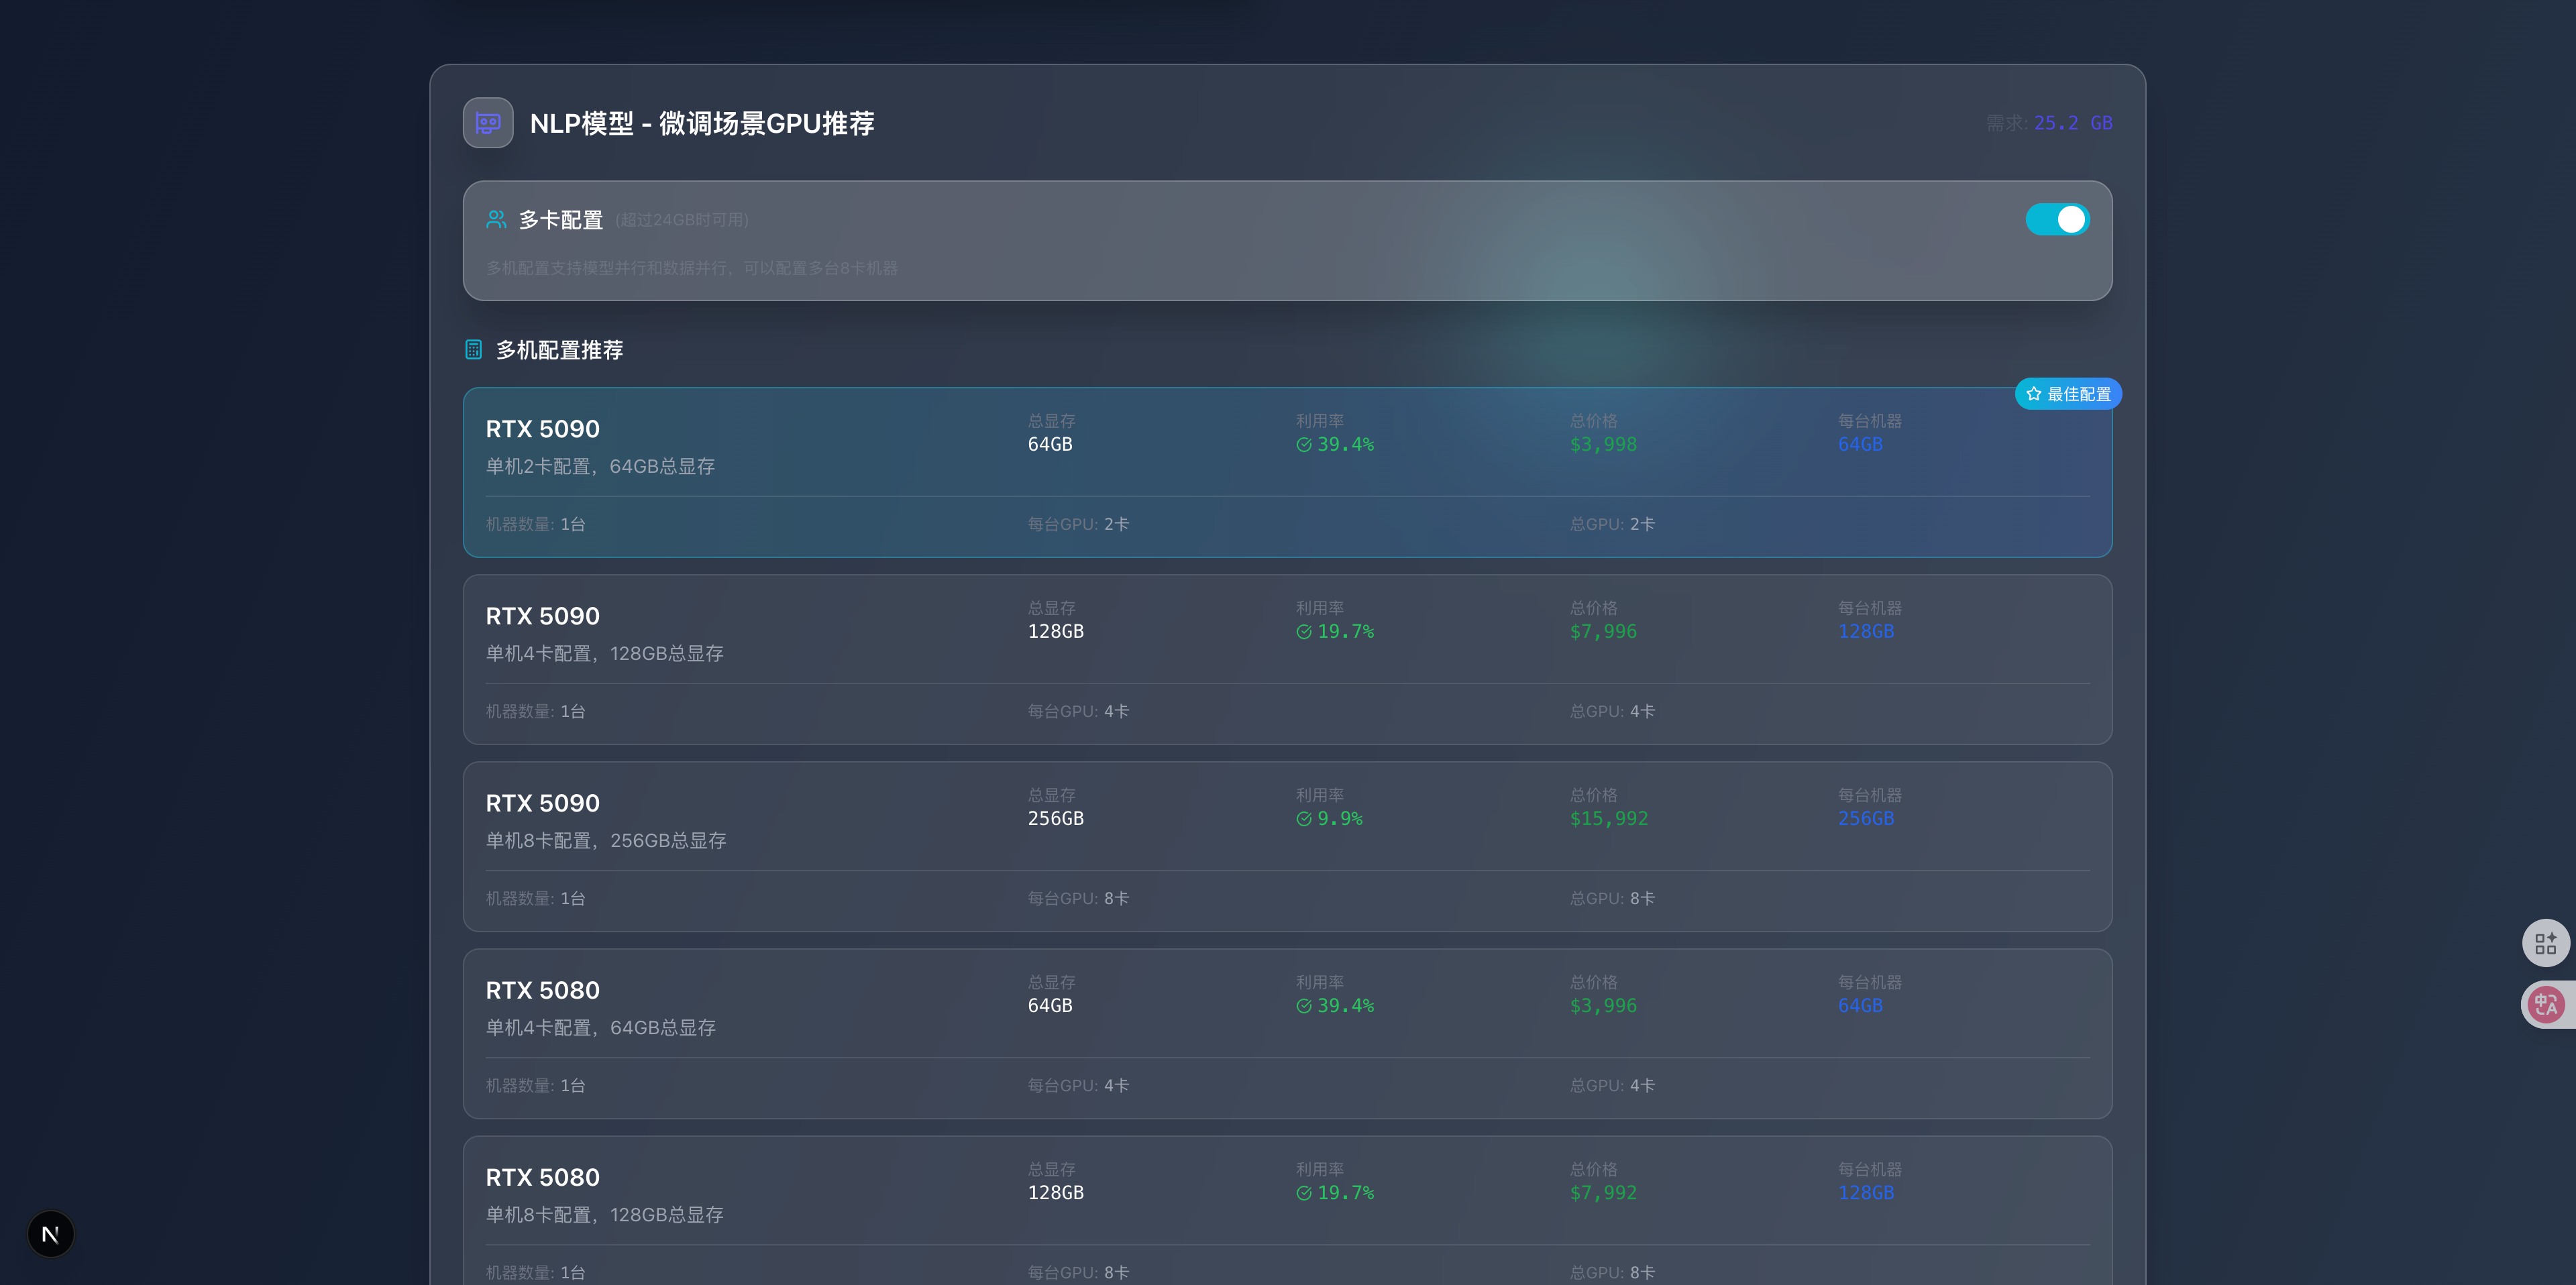Click the floating translate 中A button
The image size is (2576, 1285).
[x=2545, y=1004]
